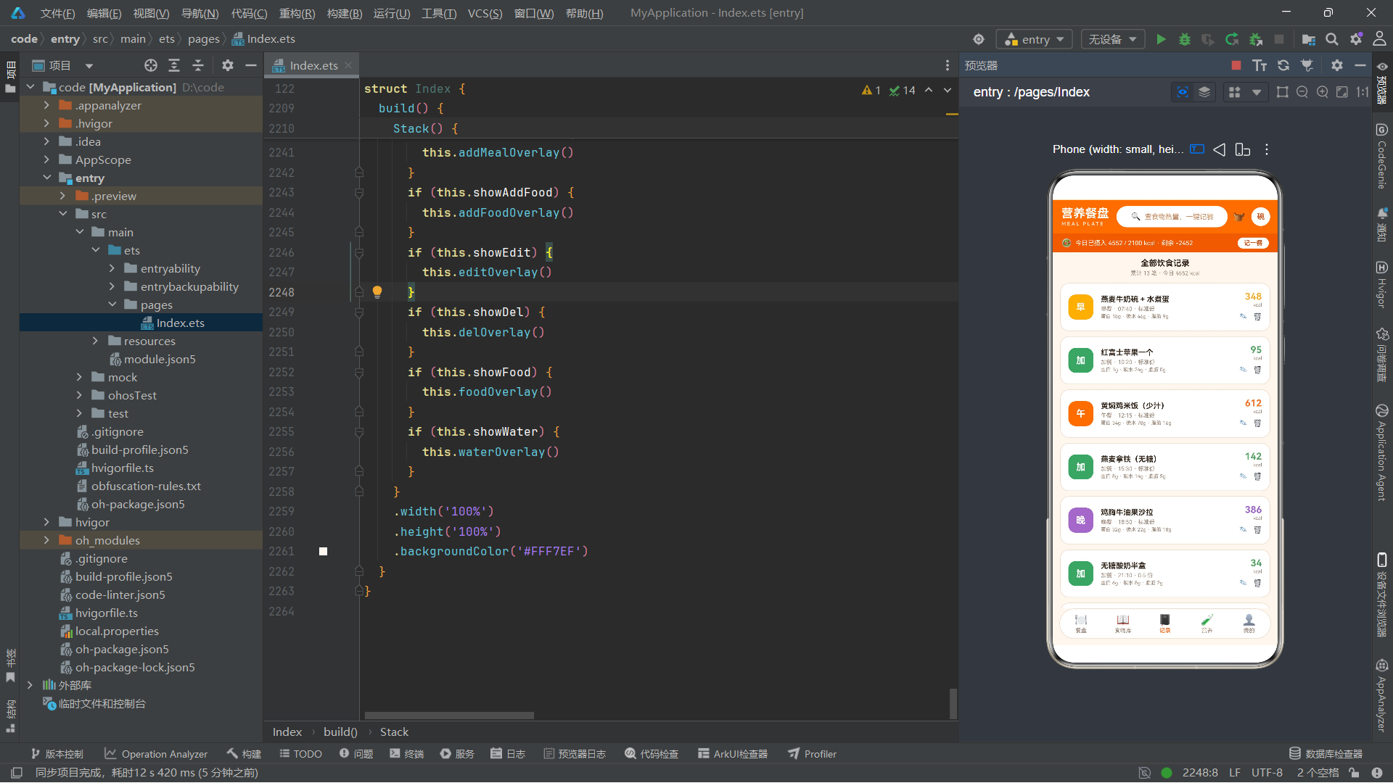This screenshot has width=1393, height=783.
Task: Toggle the device profile T icon
Action: pyautogui.click(x=1197, y=149)
